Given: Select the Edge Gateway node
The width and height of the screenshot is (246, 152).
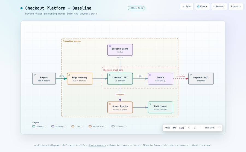Looking at the screenshot, I should coord(80,79).
